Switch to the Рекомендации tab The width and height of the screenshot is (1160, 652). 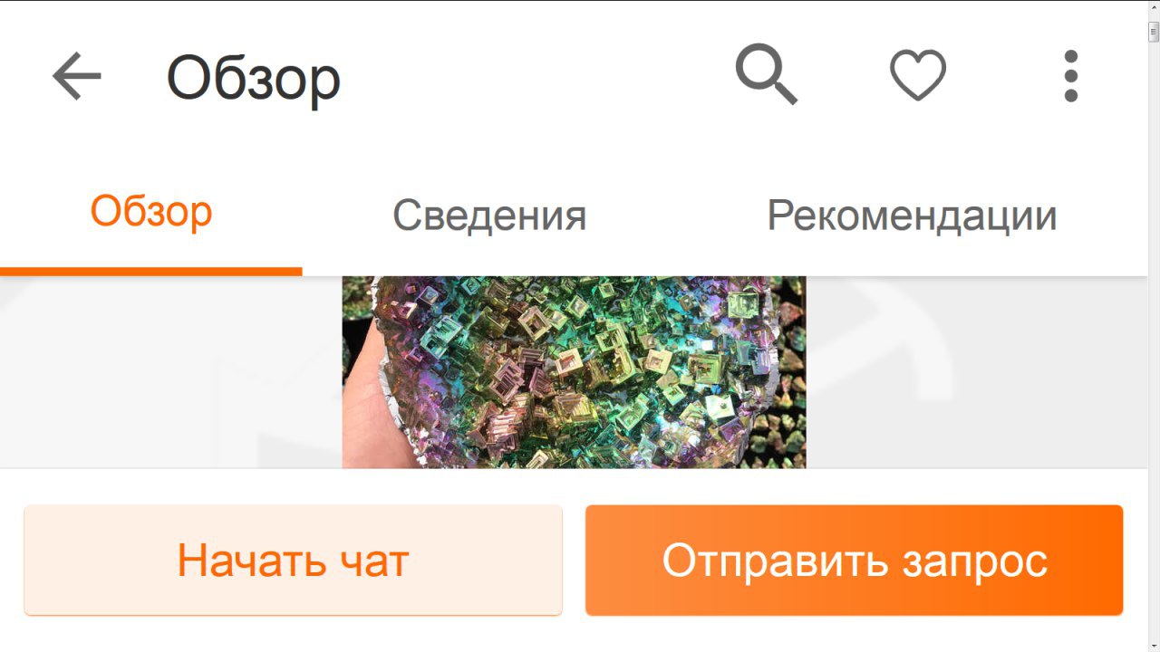point(912,216)
